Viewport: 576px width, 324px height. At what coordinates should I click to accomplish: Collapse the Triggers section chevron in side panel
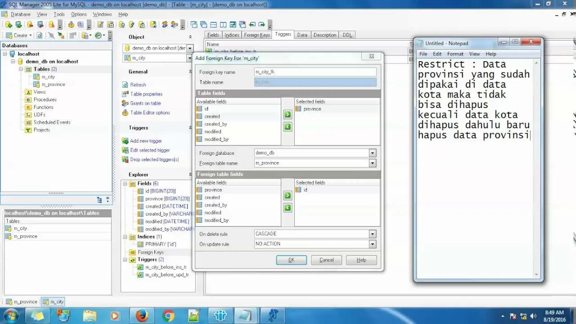click(x=190, y=128)
